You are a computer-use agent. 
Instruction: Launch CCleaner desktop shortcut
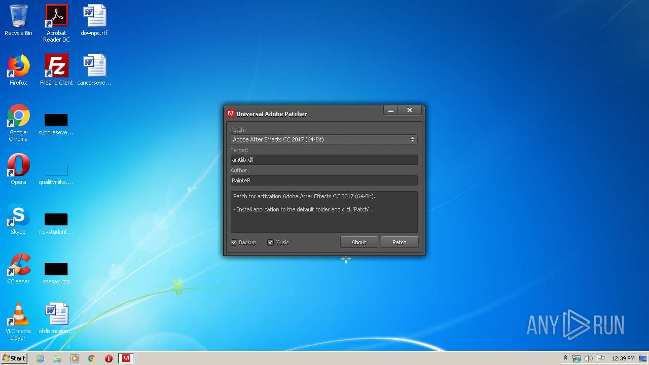[18, 269]
